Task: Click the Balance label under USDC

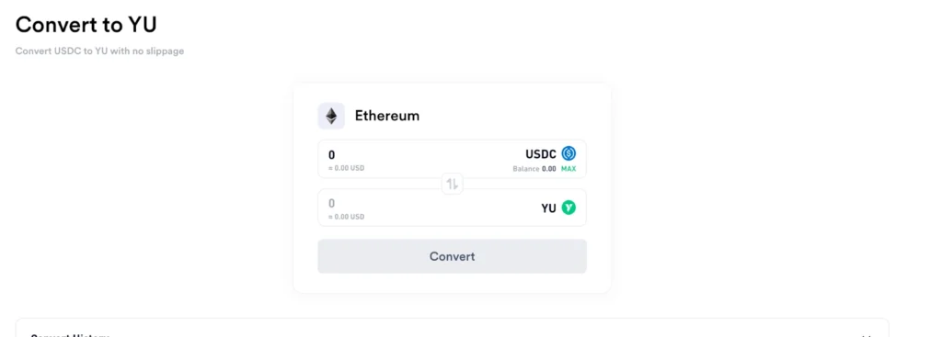Action: coord(525,169)
